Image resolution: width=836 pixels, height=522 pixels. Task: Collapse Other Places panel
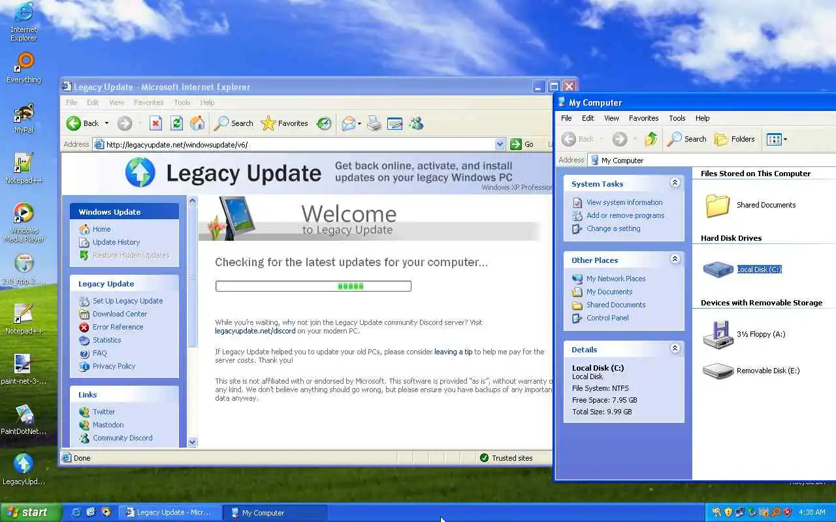675,260
